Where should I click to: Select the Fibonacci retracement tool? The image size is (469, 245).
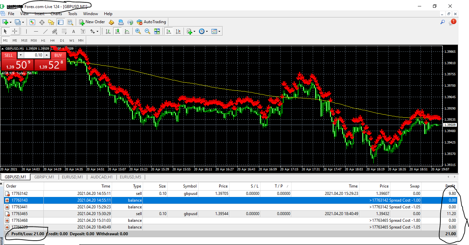point(64,31)
